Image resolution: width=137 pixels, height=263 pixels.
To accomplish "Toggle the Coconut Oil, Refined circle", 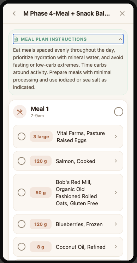I will [22, 247].
